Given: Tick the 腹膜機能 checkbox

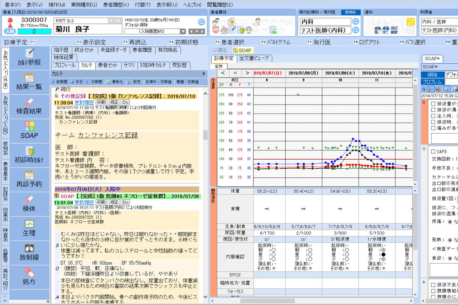Looking at the screenshot, I should pos(433,291).
